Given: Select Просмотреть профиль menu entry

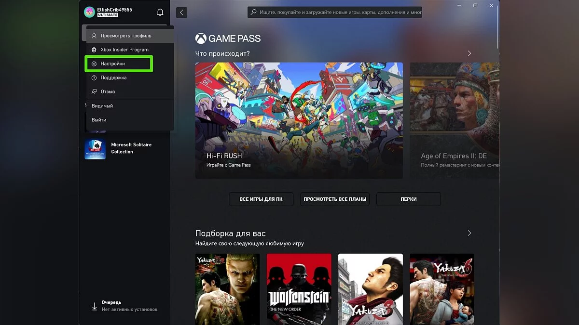Looking at the screenshot, I should [x=125, y=36].
